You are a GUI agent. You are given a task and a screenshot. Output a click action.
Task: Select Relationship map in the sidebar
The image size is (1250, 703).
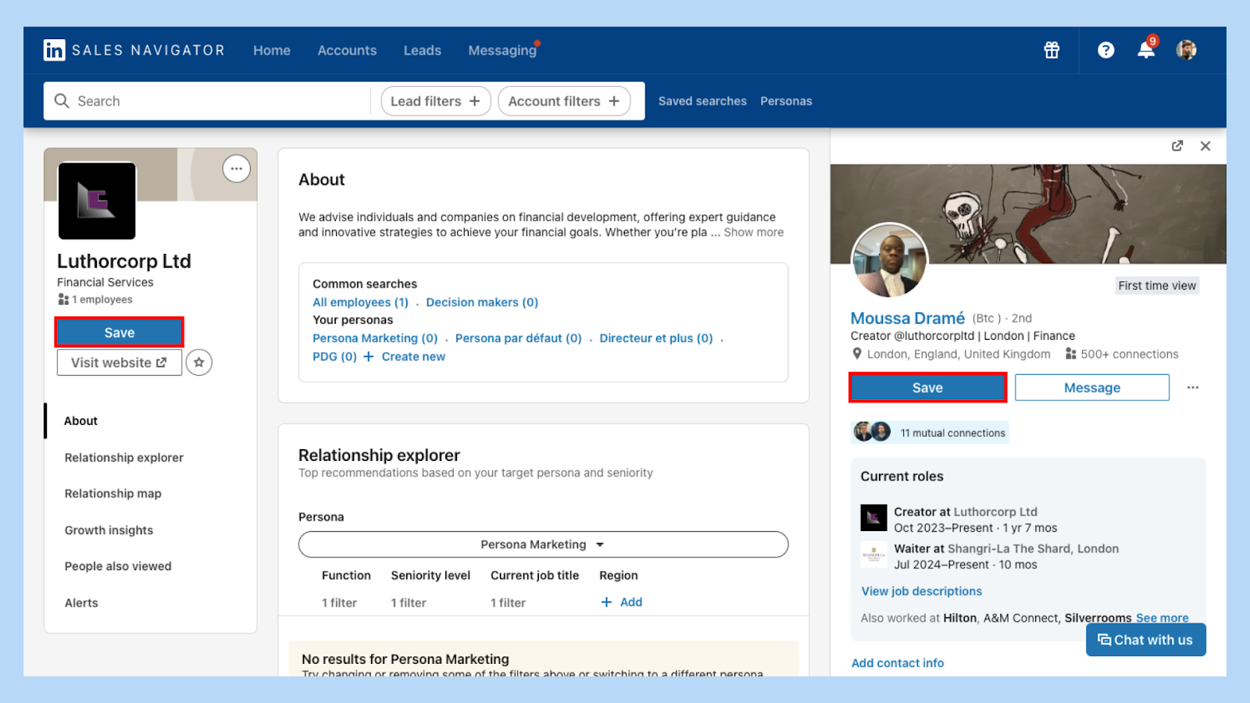(113, 494)
